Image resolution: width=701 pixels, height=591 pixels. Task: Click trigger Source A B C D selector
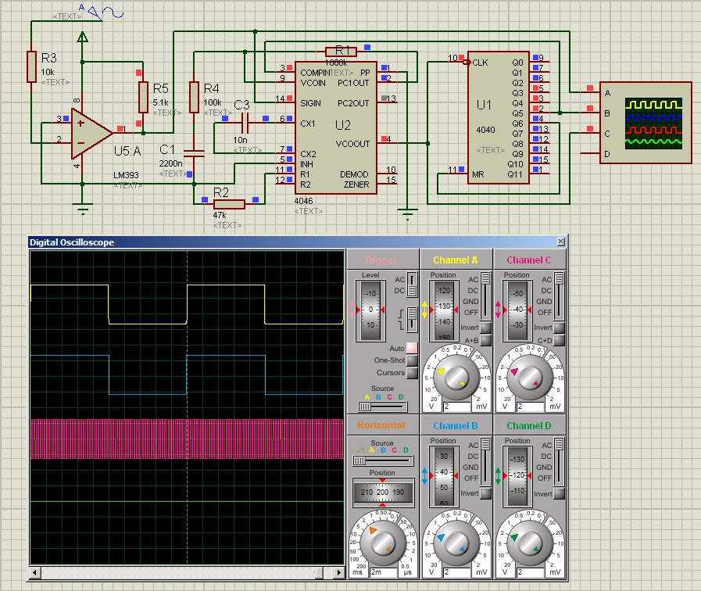coord(383,407)
